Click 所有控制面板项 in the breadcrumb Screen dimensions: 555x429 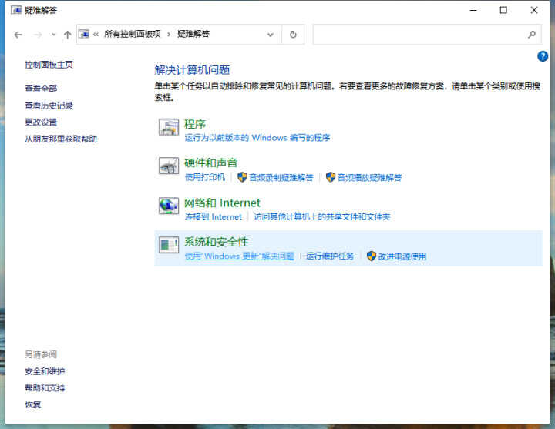click(133, 34)
